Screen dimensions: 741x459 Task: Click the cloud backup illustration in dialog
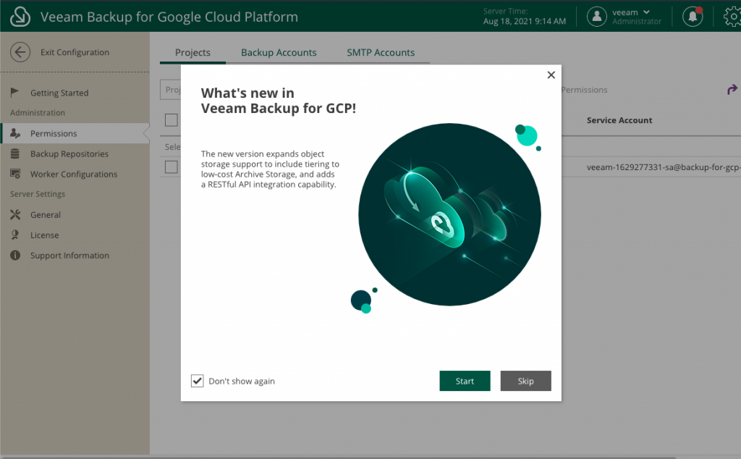(x=449, y=214)
